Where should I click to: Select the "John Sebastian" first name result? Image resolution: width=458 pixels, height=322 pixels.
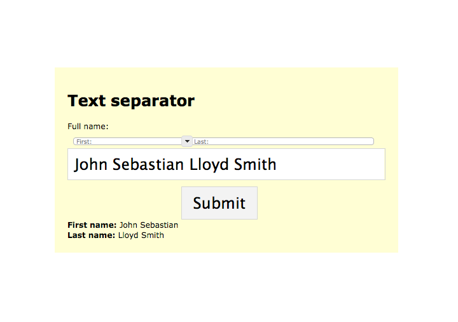point(149,225)
